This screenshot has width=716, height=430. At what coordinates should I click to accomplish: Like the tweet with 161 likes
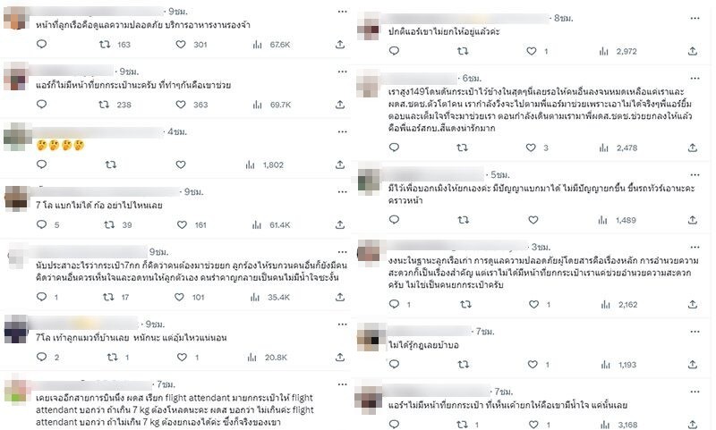pyautogui.click(x=182, y=224)
